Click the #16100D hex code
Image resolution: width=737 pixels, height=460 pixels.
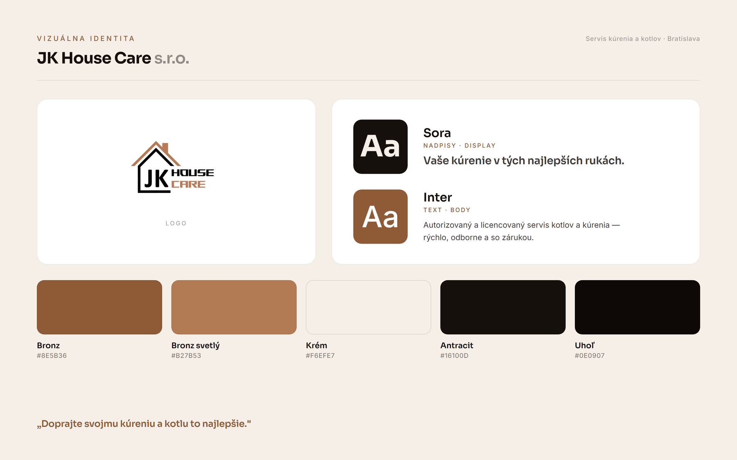pyautogui.click(x=454, y=356)
